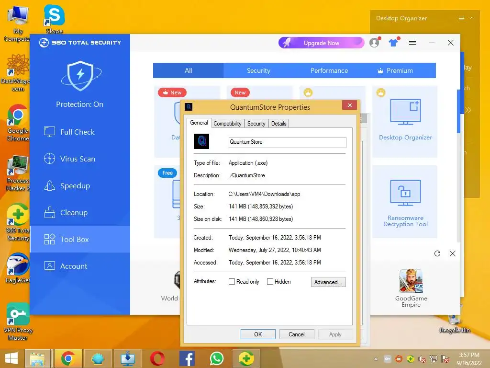This screenshot has width=490, height=368.
Task: Open the Skype desktop shortcut
Action: [54, 18]
